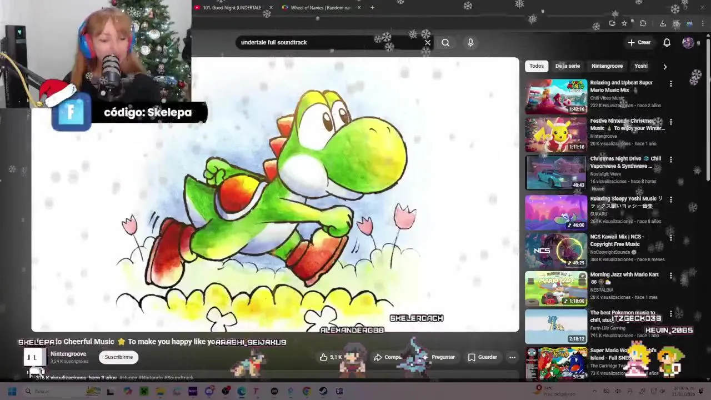Like the video with the thumbs up

coord(324,357)
